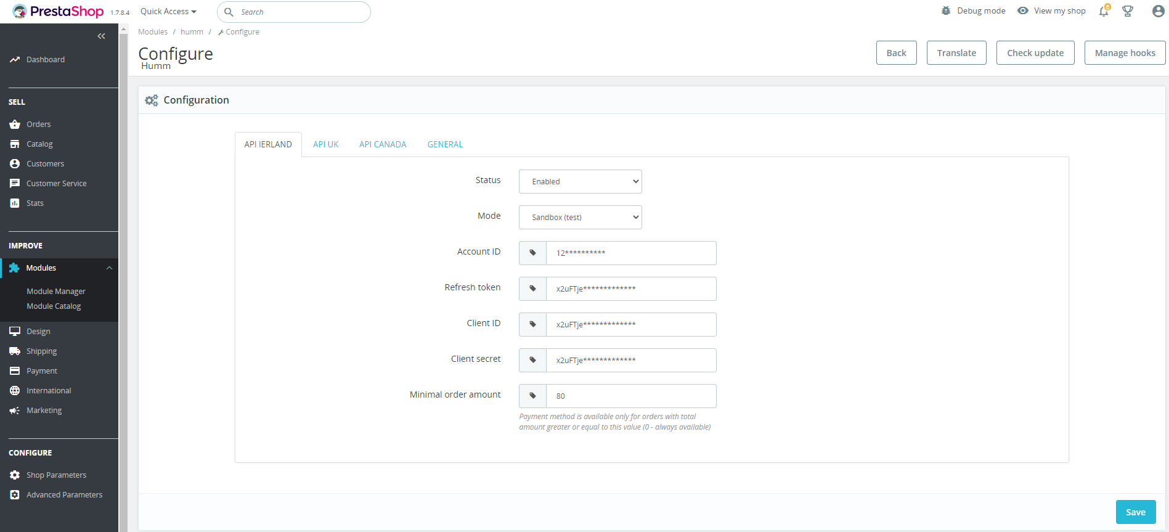Click the tag icon beside Client secret

tap(533, 360)
